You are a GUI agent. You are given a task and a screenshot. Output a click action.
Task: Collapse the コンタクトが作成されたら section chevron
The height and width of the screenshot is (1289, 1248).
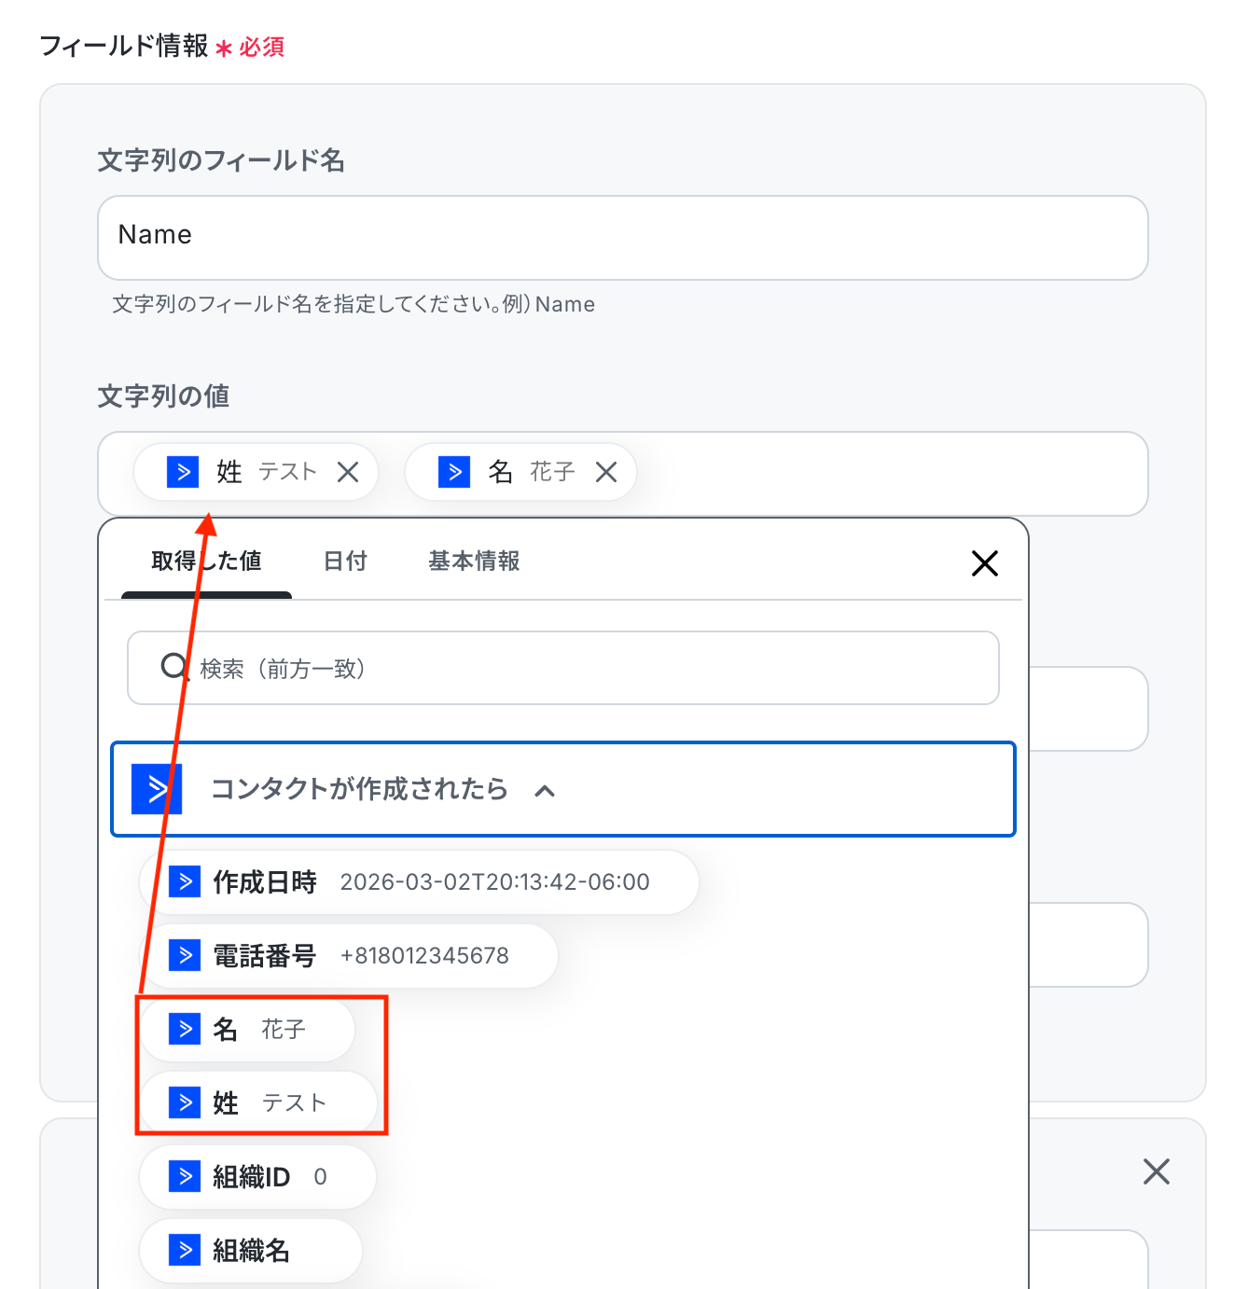[x=545, y=791]
